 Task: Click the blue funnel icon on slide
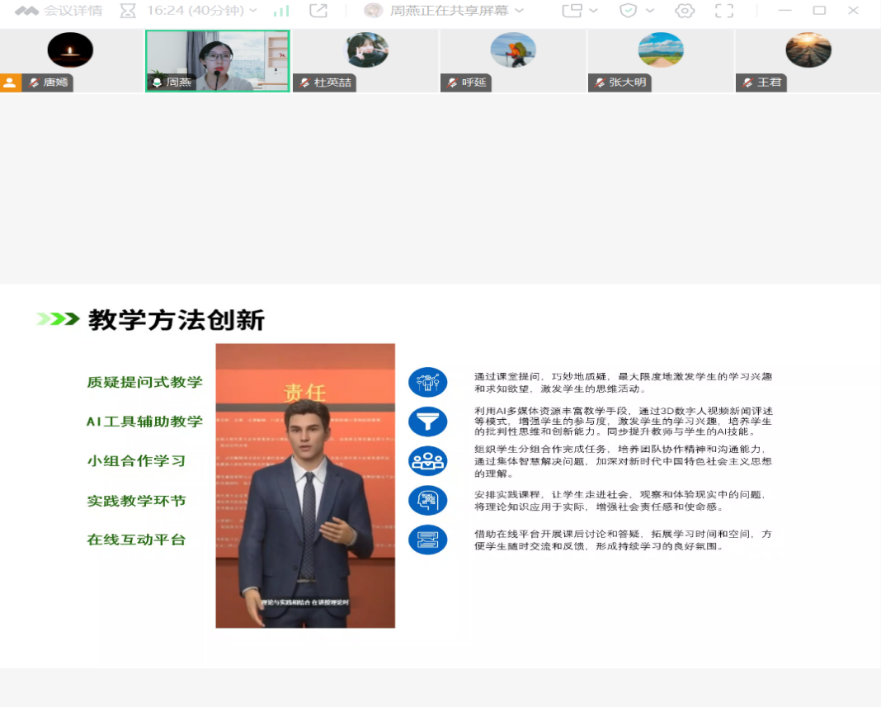[427, 422]
